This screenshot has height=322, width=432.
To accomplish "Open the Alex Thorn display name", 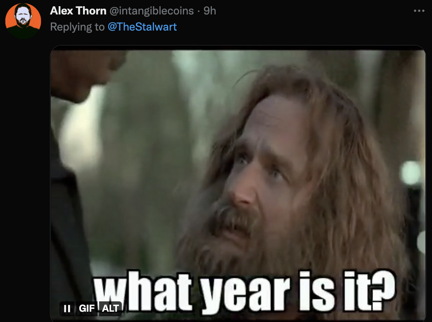I will [78, 11].
